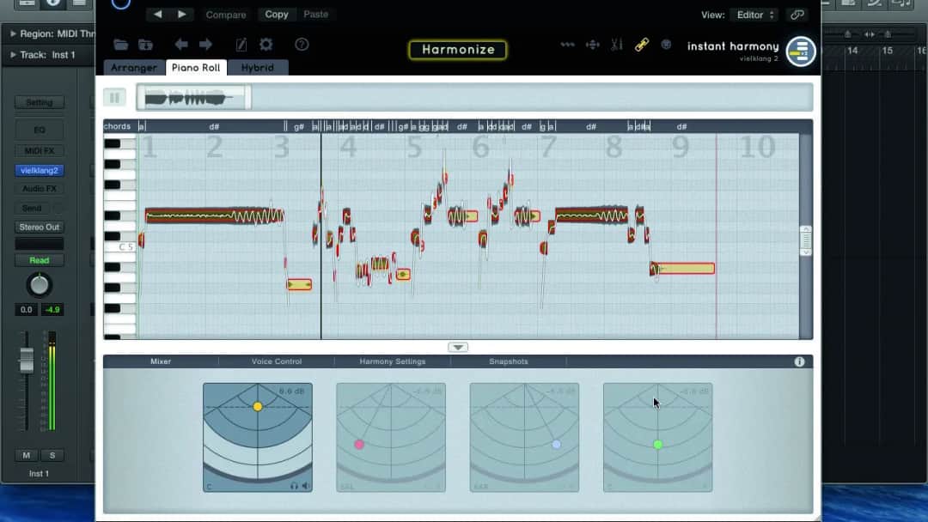Expand the Region MIDI disclosure triangle

(x=14, y=33)
